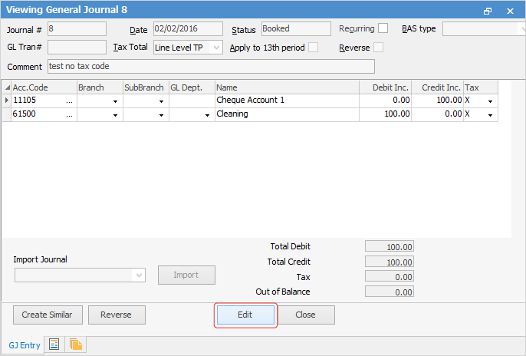Open the documents tab icon
Viewport: 526px width, 356px height.
76,344
